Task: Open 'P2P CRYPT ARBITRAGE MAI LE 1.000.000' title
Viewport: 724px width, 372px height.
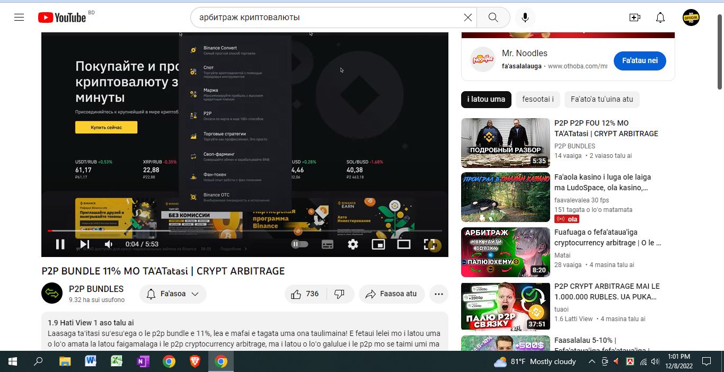Action: click(607, 291)
